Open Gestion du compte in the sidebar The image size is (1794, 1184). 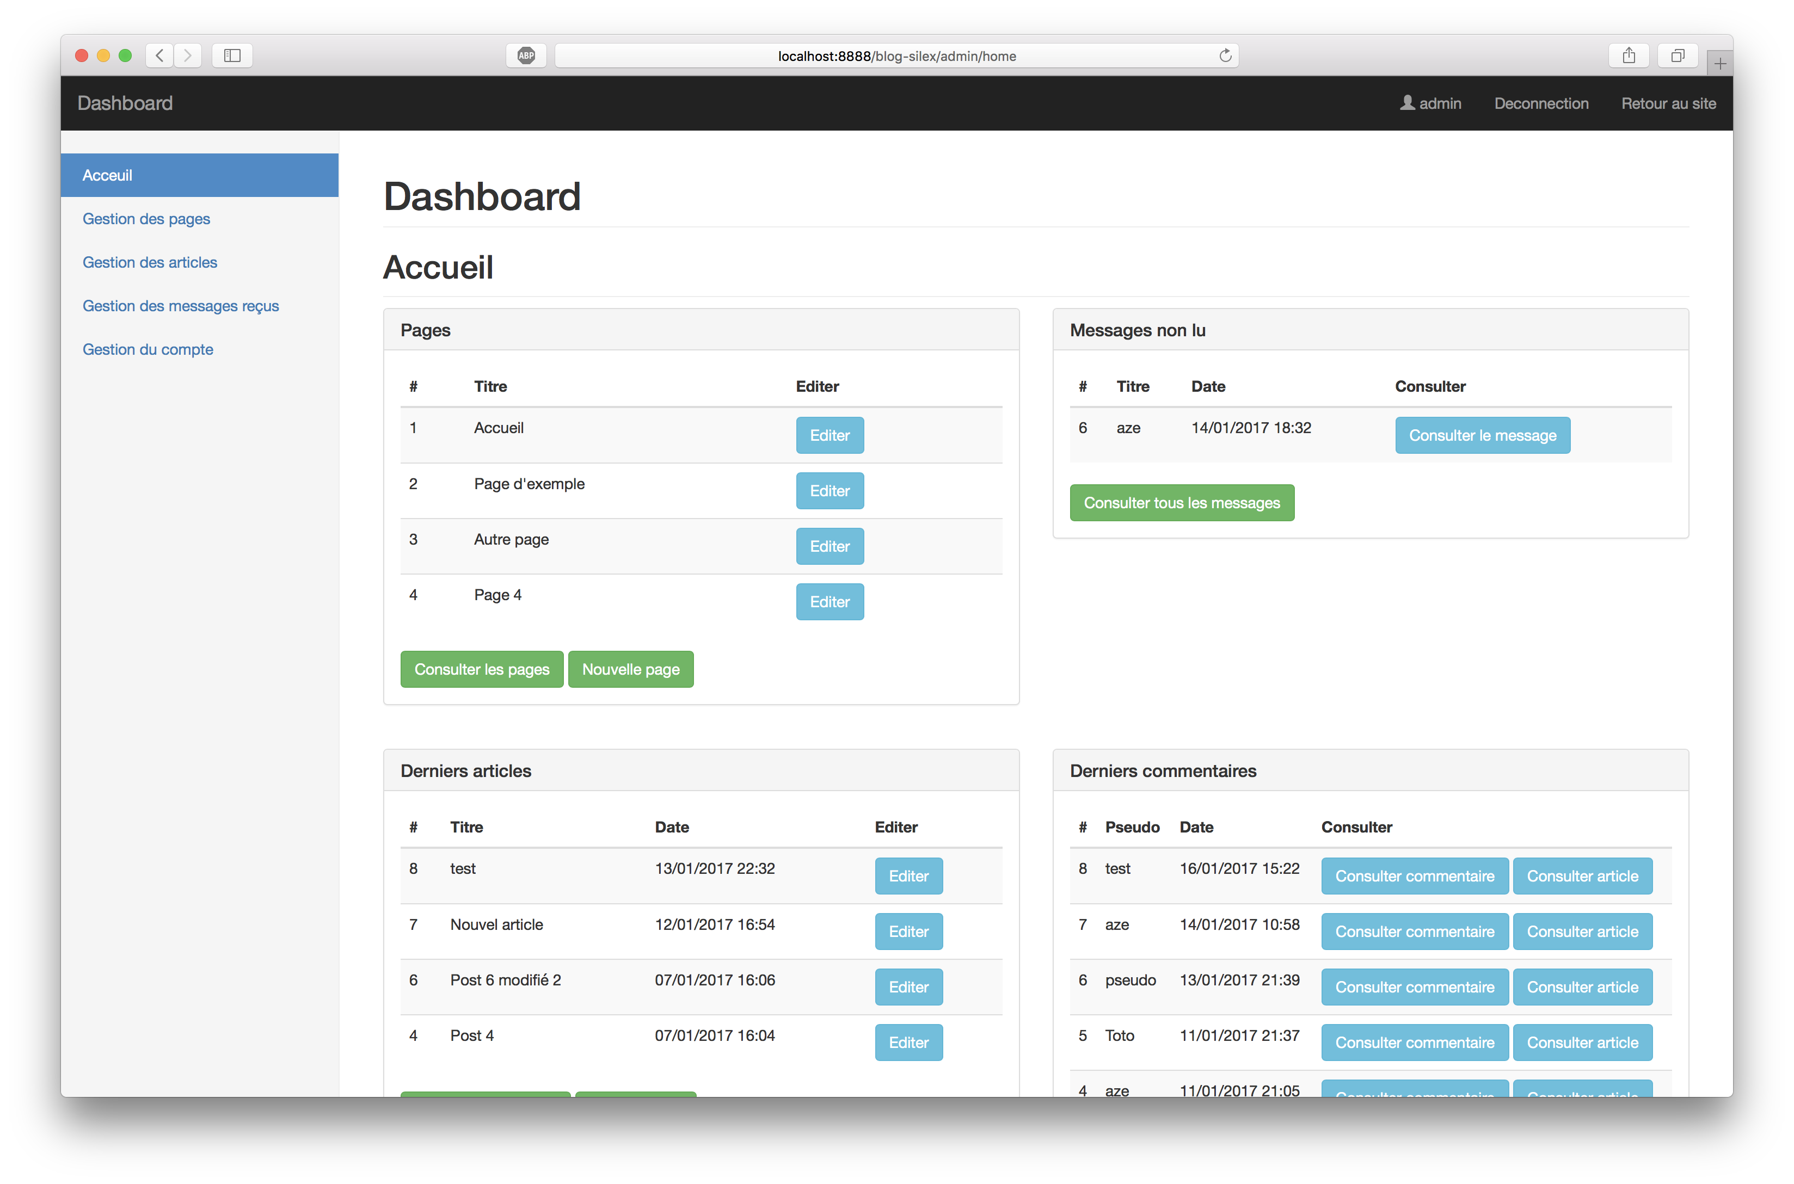(148, 350)
